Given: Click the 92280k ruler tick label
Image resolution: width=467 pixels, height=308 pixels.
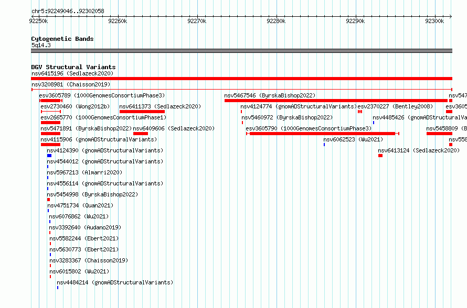Looking at the screenshot, I should (276, 21).
